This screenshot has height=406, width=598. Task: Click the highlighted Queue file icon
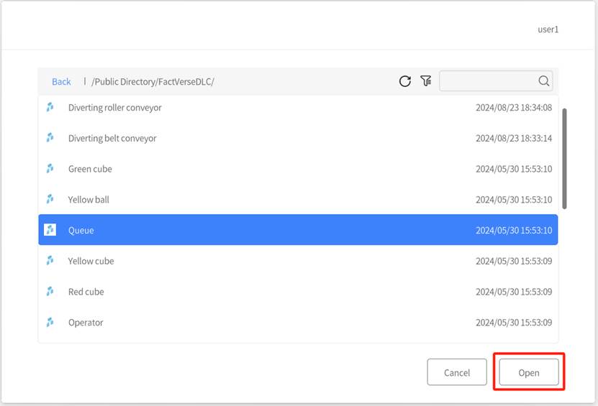click(x=50, y=230)
